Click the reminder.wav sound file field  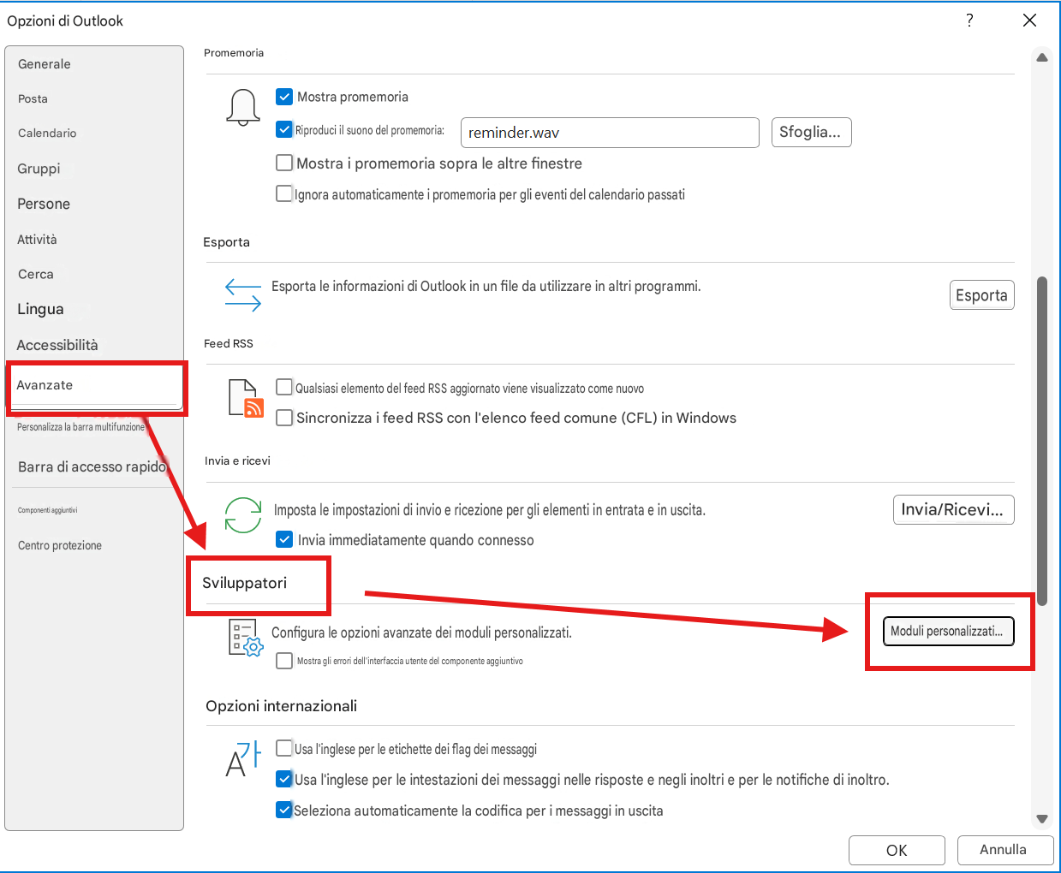(x=610, y=133)
